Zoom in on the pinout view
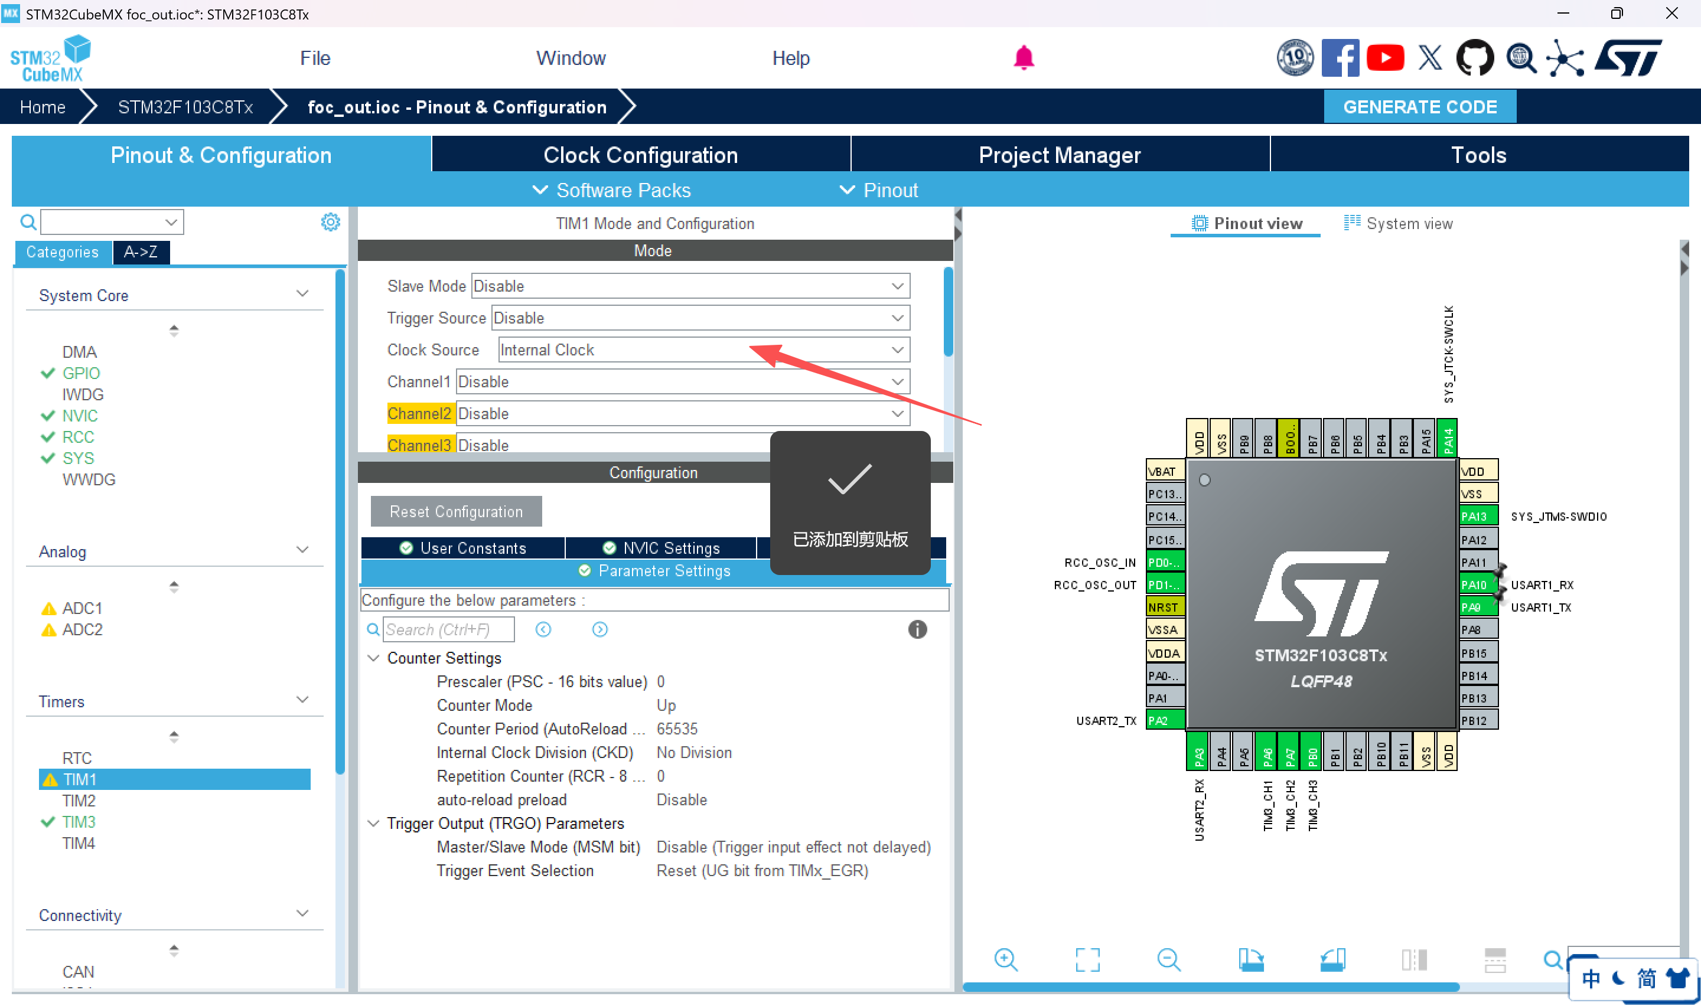1701x1006 pixels. click(1006, 959)
